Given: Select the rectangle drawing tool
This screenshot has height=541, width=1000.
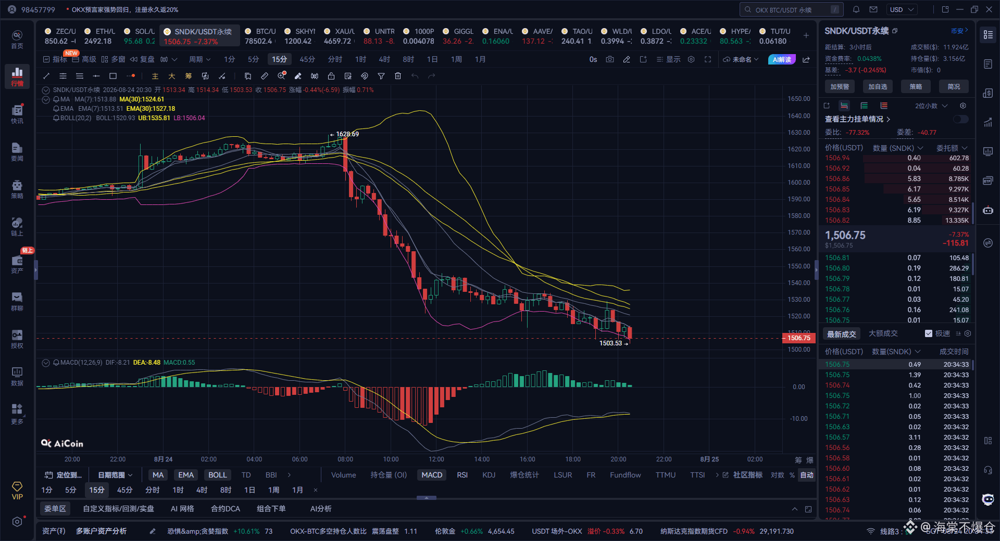Looking at the screenshot, I should coord(113,76).
